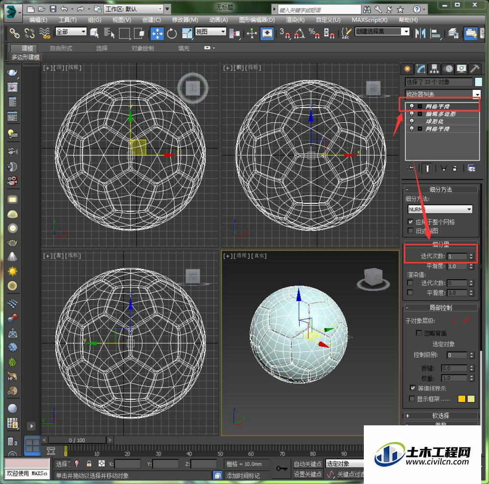Click the Bind to Space Warp tool
This screenshot has width=489, height=484.
point(45,33)
